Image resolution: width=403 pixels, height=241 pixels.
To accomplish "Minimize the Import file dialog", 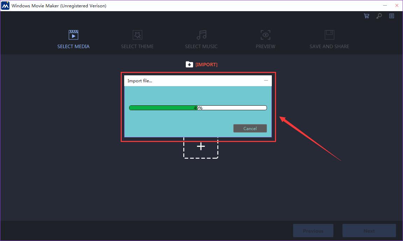I will point(266,81).
